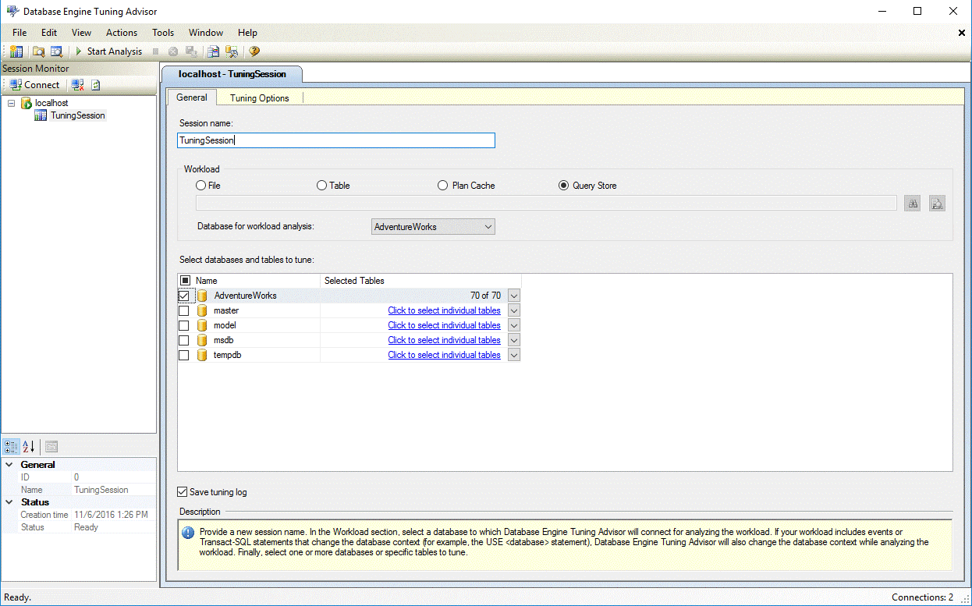
Task: Uncheck the Save tuning log option
Action: pyautogui.click(x=182, y=491)
